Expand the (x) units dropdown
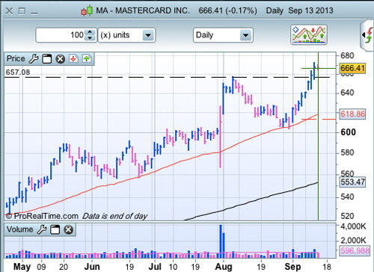 click(x=148, y=35)
